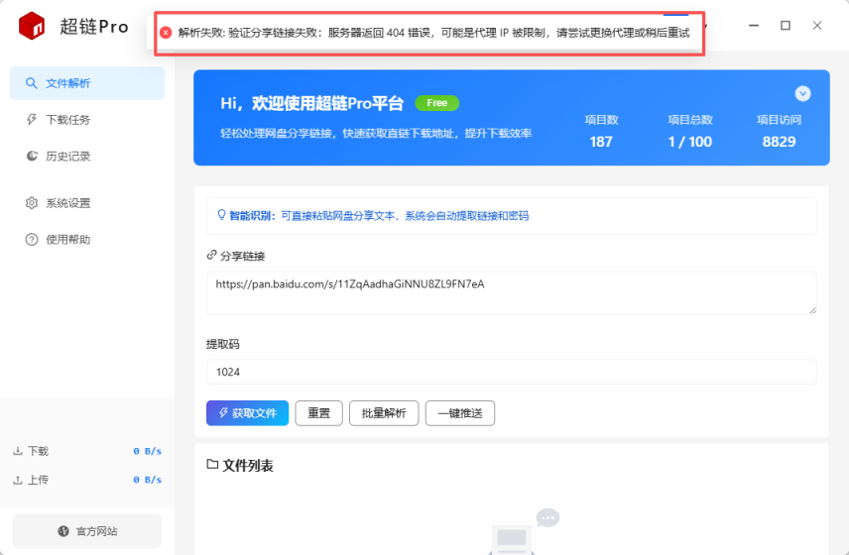Click the green Free badge

tap(436, 103)
